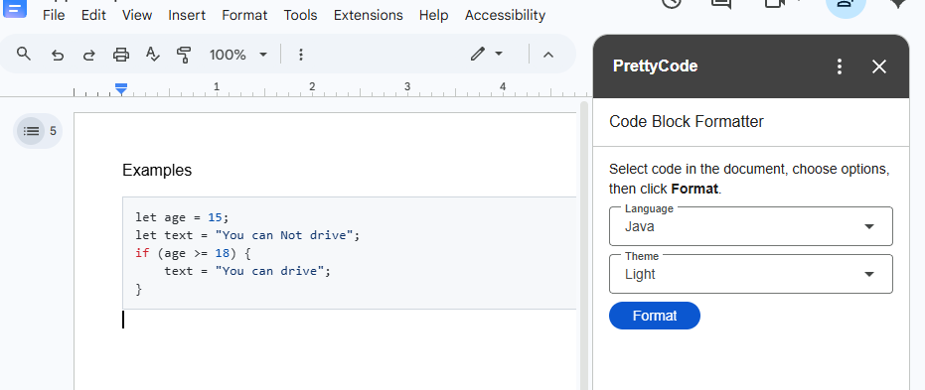The width and height of the screenshot is (925, 390).
Task: Collapse the toolbar with the chevron
Action: point(548,55)
